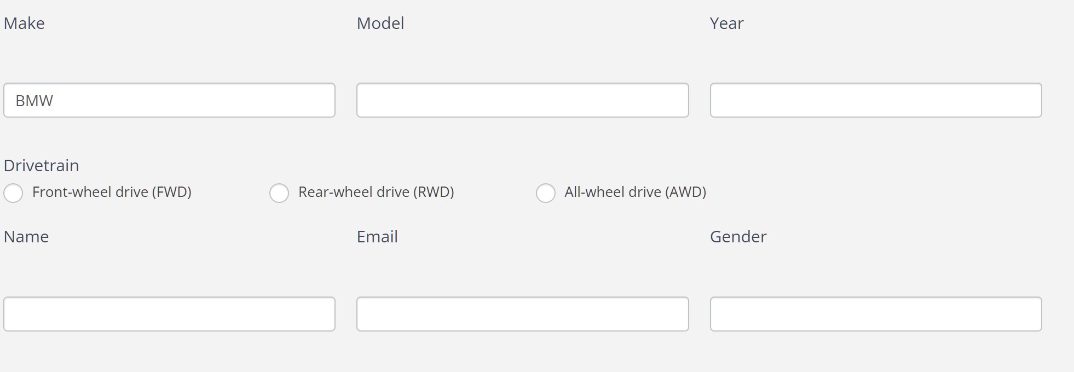Choose the Rear-wheel drive radio option

tap(279, 193)
